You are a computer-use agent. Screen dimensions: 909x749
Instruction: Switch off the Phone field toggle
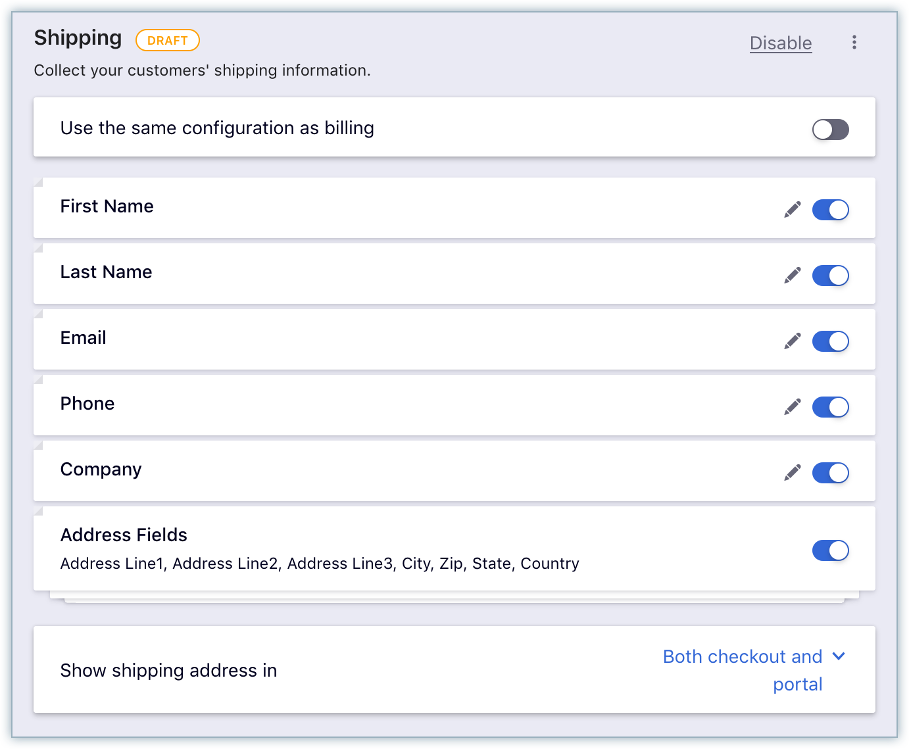tap(830, 407)
